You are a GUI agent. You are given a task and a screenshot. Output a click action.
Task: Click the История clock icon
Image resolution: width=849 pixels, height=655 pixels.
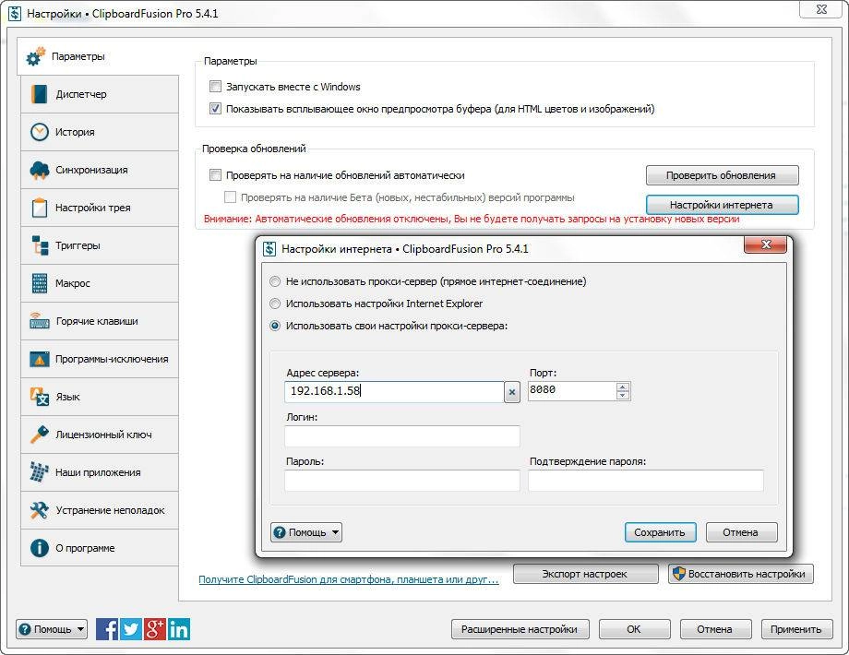click(40, 132)
